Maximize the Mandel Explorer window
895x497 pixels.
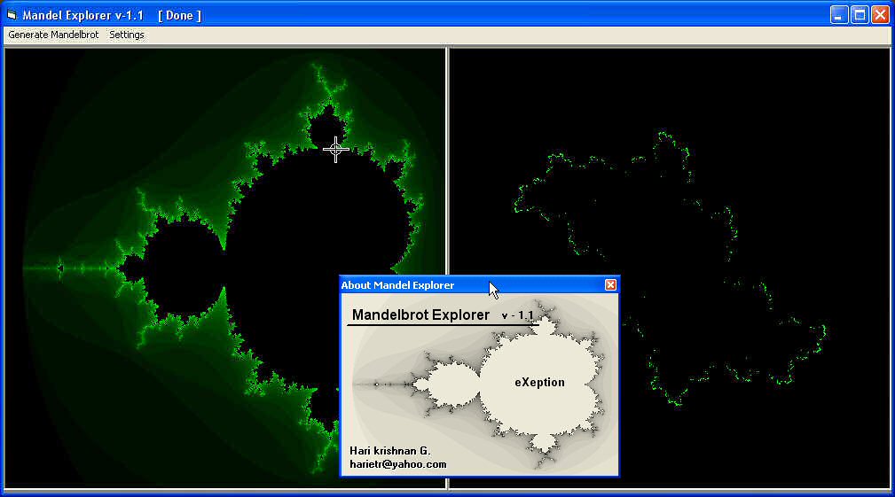[860, 15]
